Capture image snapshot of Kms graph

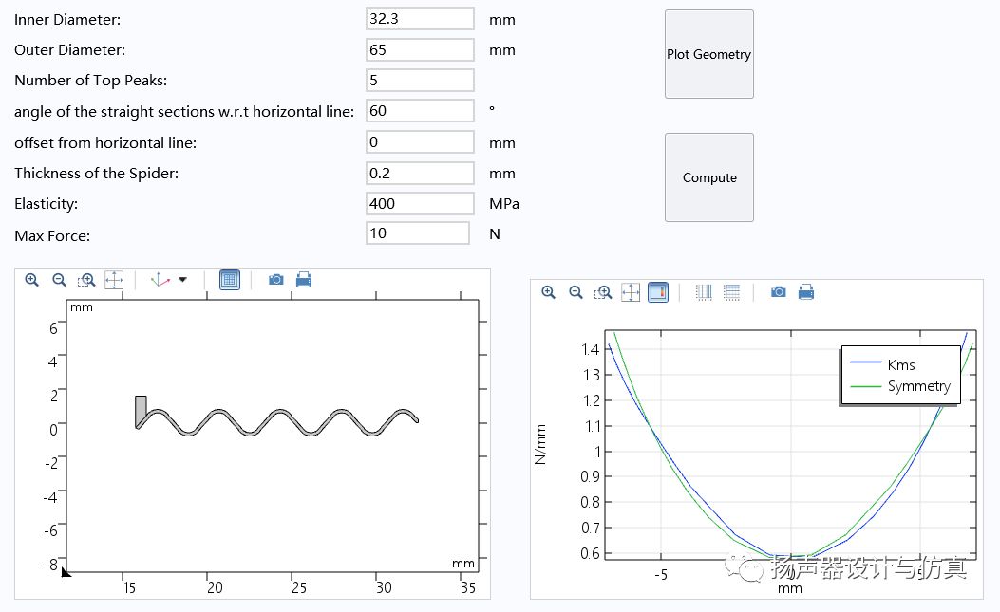pyautogui.click(x=779, y=292)
